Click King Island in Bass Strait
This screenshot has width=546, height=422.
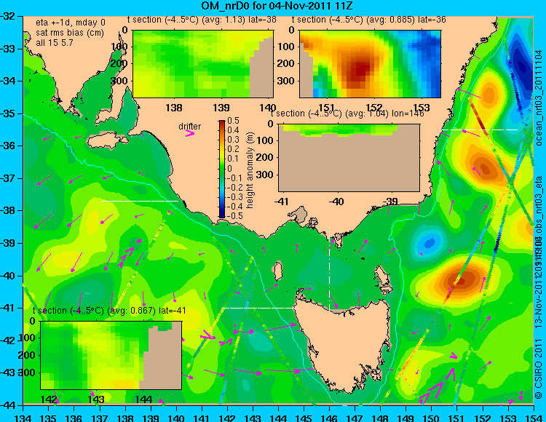point(277,271)
